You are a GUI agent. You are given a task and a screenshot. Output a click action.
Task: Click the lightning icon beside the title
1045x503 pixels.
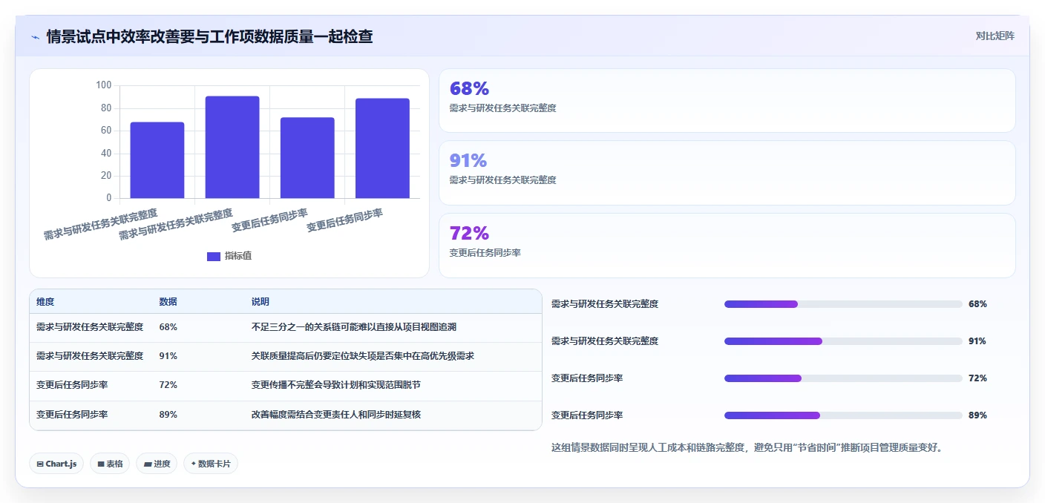(36, 36)
